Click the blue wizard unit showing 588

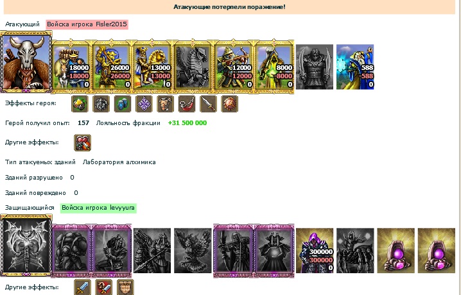pyautogui.click(x=355, y=67)
